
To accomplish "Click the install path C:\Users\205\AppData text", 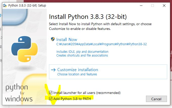I will point(102,44).
